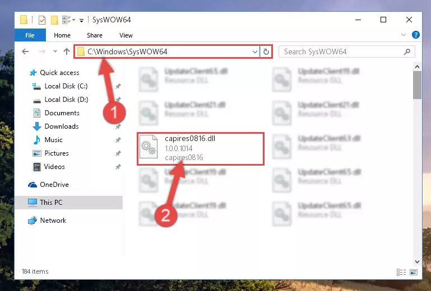The height and width of the screenshot is (291, 431).
Task: Go up one folder level
Action: pyautogui.click(x=67, y=51)
